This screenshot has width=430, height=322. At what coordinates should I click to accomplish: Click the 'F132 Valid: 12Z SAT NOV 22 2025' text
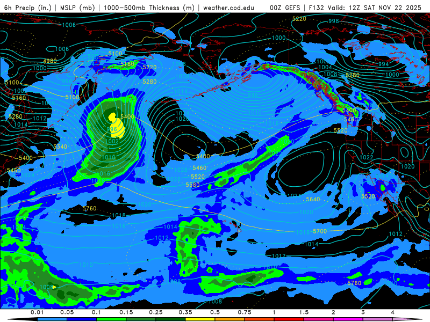(x=365, y=8)
